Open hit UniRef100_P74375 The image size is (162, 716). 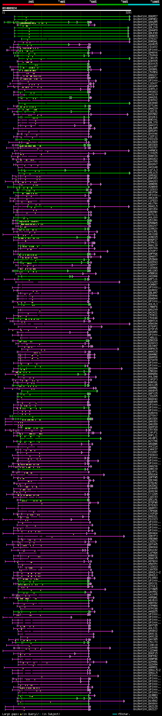point(145,698)
